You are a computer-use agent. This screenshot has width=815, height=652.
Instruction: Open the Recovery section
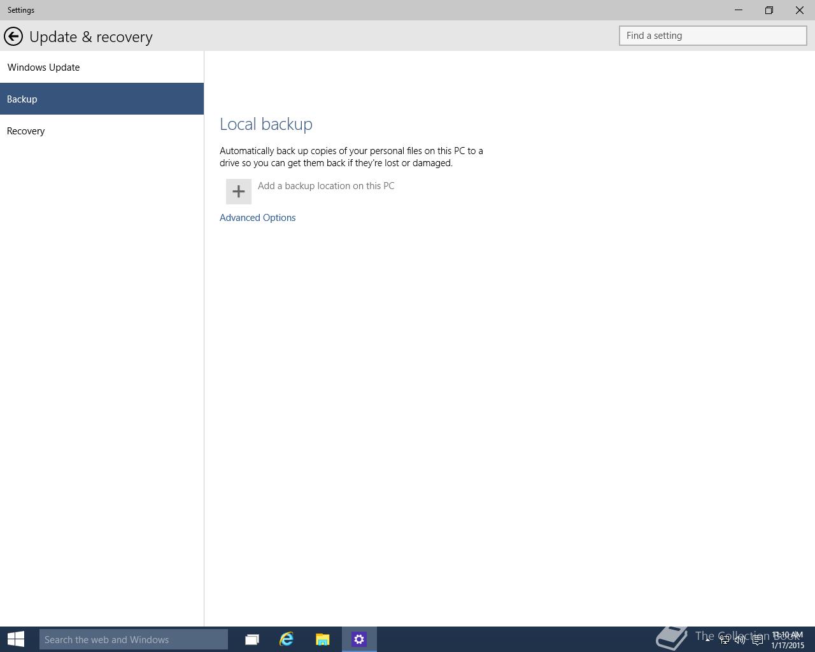(x=102, y=131)
